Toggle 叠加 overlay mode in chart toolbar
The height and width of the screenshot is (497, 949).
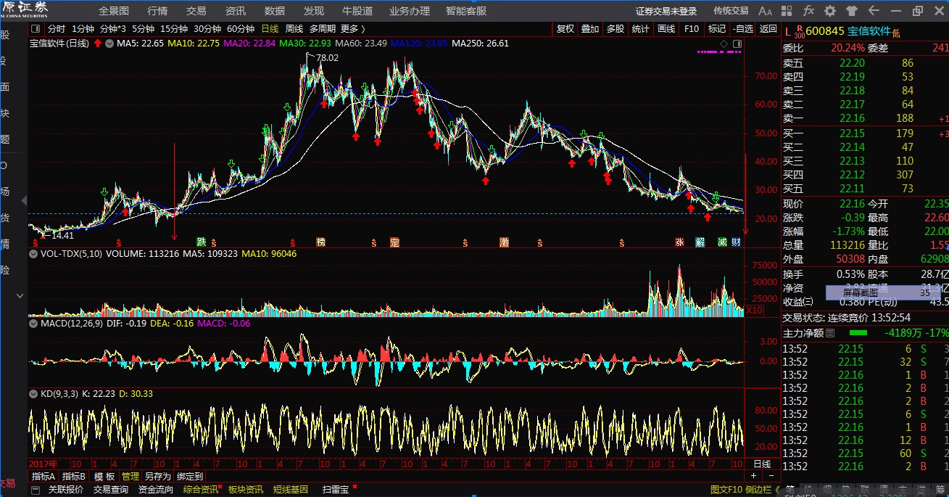click(x=590, y=29)
